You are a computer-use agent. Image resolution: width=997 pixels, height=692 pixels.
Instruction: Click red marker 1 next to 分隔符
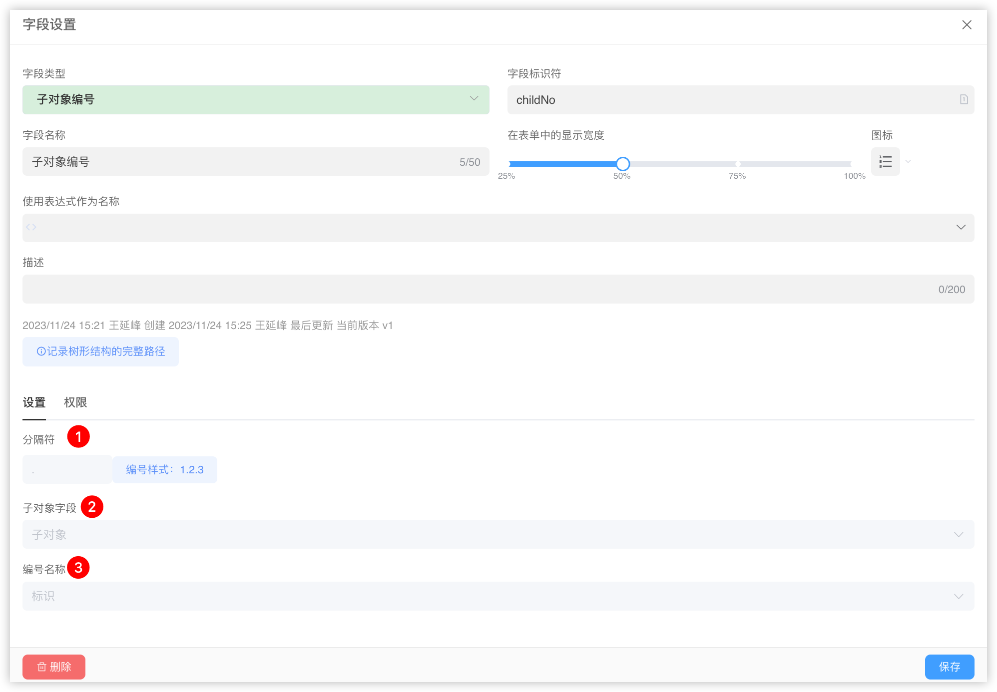(78, 437)
